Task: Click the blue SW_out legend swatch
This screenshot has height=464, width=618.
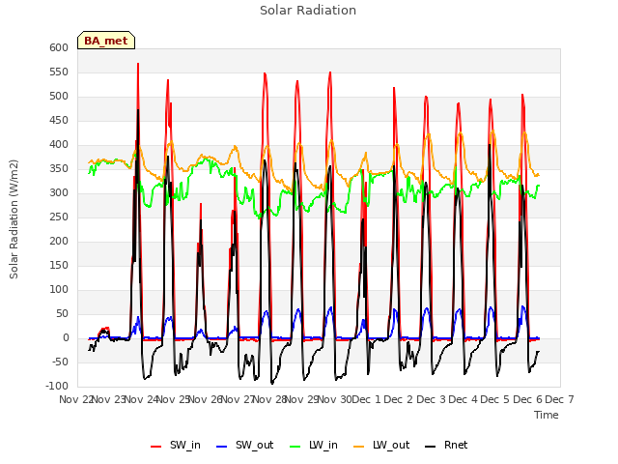Action: point(222,447)
